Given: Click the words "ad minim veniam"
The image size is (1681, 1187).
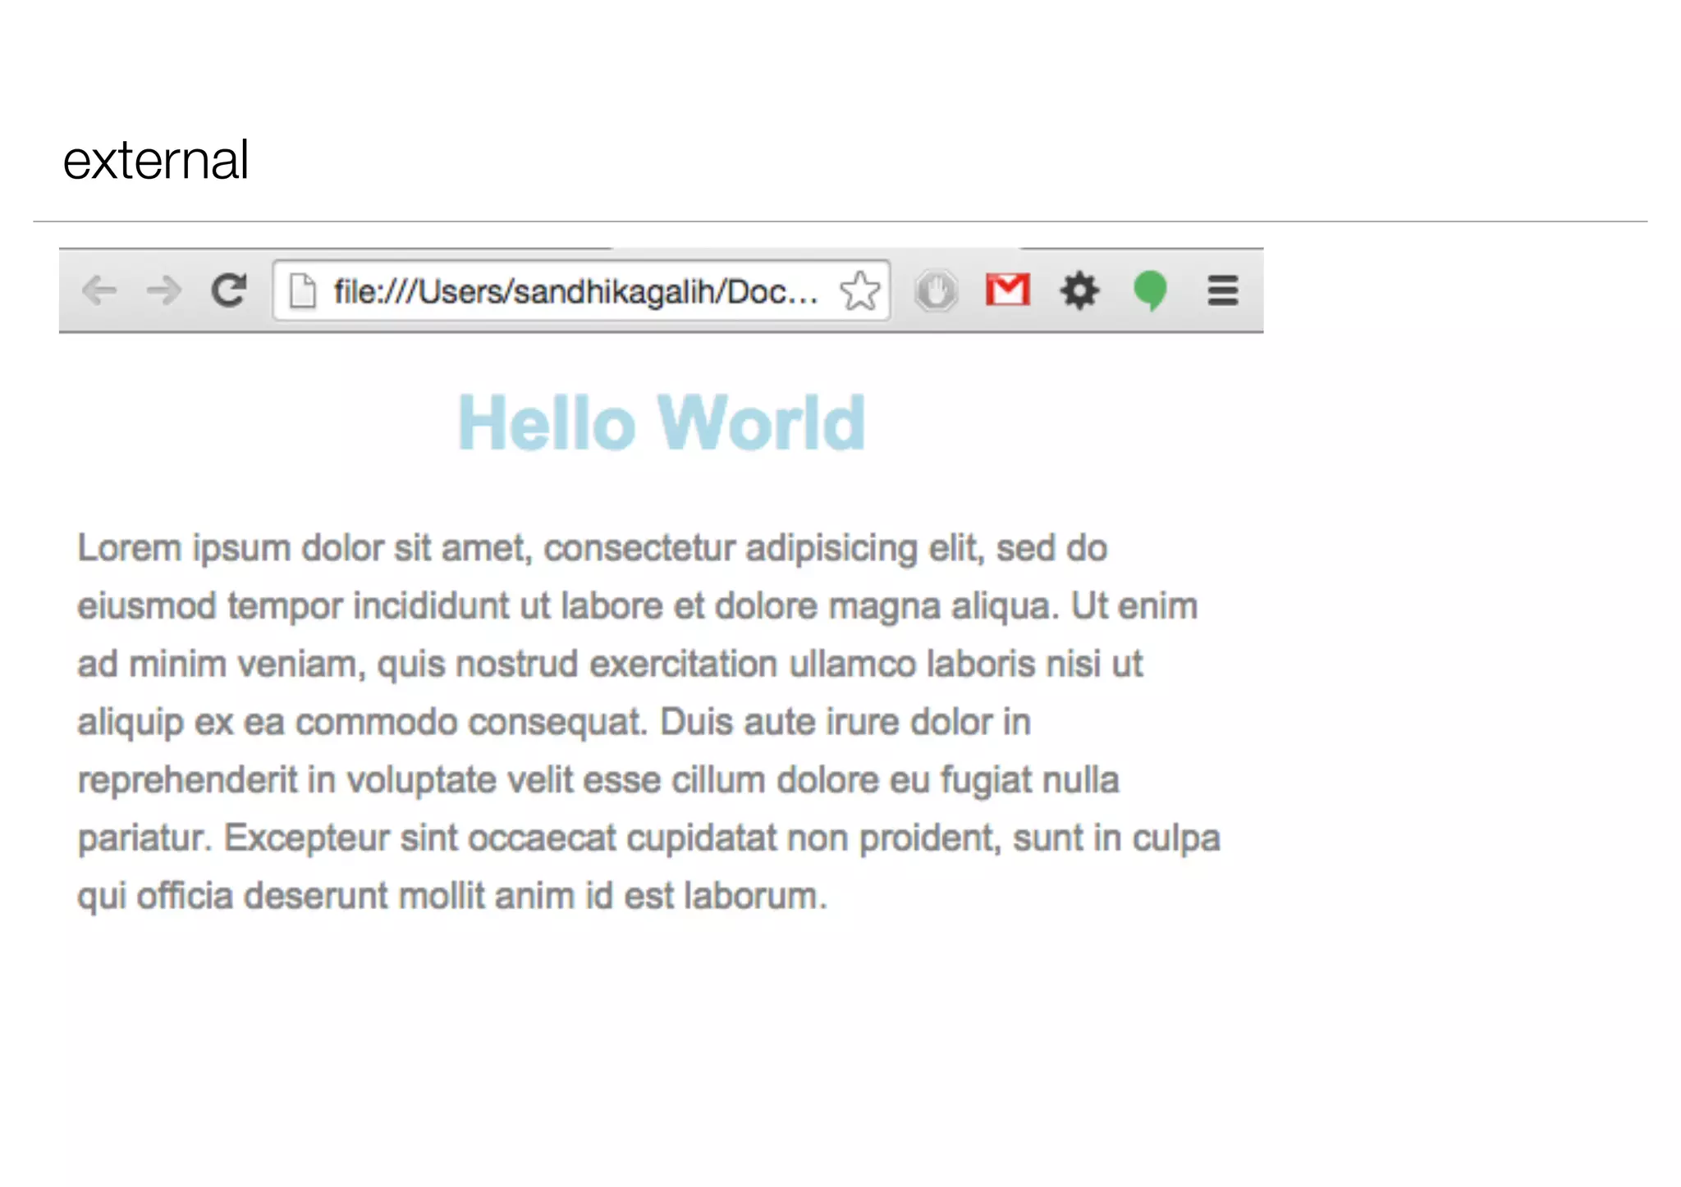Looking at the screenshot, I should point(220,664).
